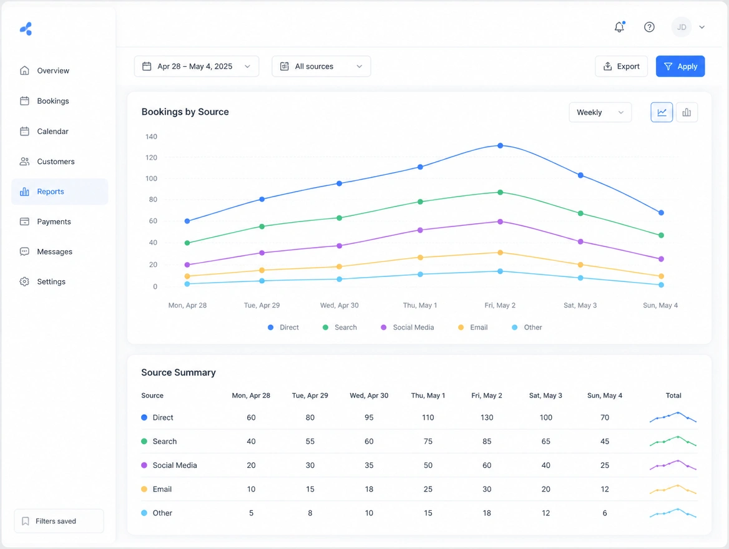Click the Fri, May 2 table column header
This screenshot has width=729, height=549.
click(487, 396)
